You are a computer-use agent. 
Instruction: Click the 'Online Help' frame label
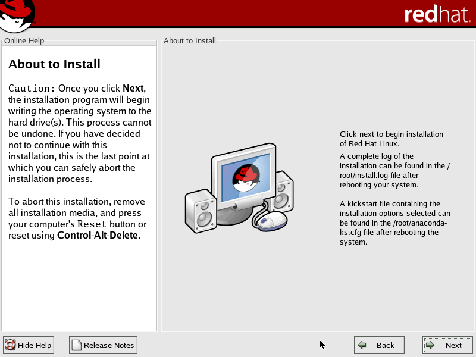(24, 40)
